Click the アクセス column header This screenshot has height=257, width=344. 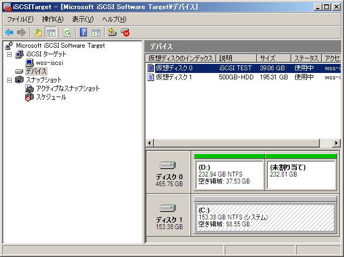(x=331, y=58)
